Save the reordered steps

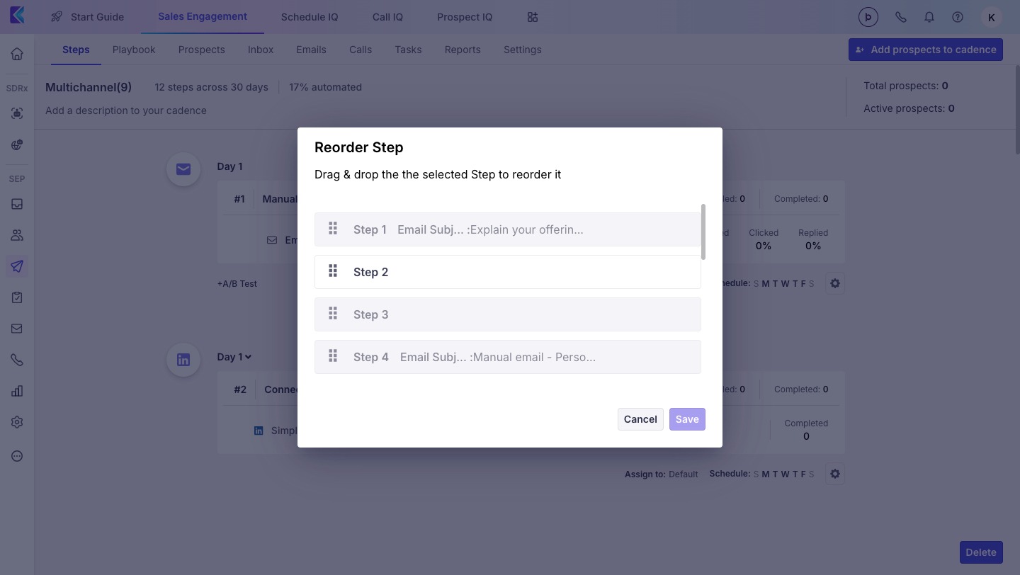tap(687, 419)
